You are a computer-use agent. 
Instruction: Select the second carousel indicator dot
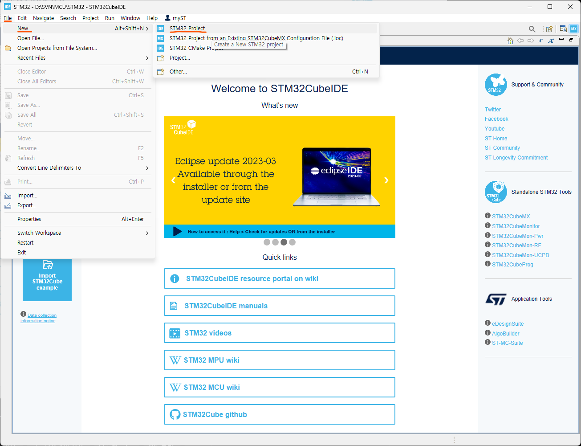[x=276, y=242]
